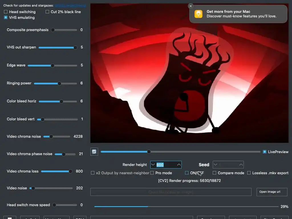
Task: Click the Color bleed vert value 1
Action: pyautogui.click(x=82, y=119)
